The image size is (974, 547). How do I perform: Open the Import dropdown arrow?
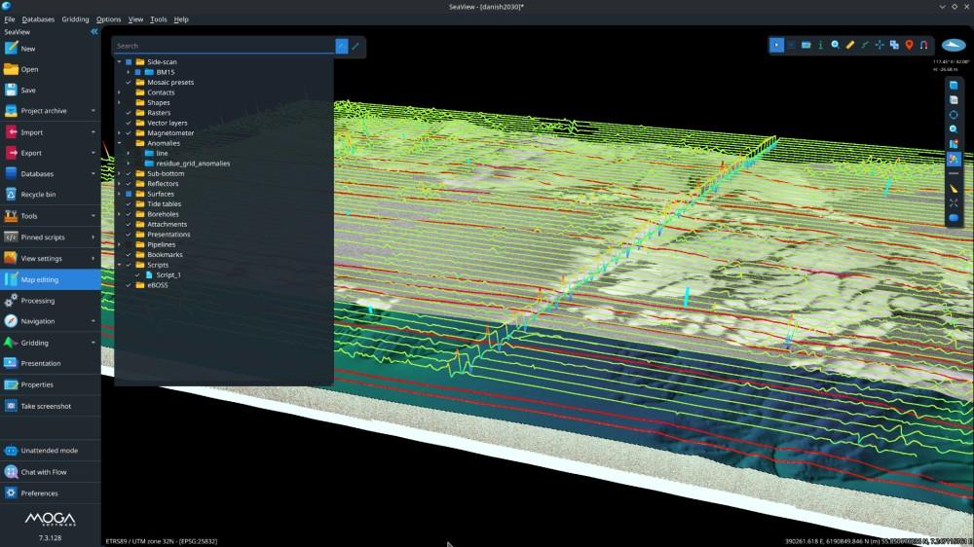coord(94,132)
